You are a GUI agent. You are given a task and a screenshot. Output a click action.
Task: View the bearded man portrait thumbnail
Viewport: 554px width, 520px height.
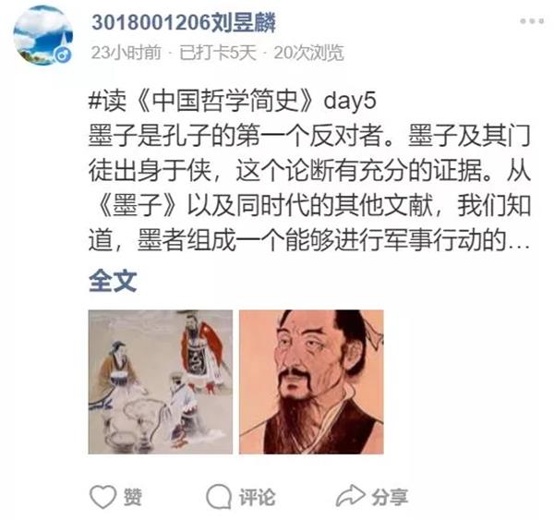pyautogui.click(x=311, y=381)
